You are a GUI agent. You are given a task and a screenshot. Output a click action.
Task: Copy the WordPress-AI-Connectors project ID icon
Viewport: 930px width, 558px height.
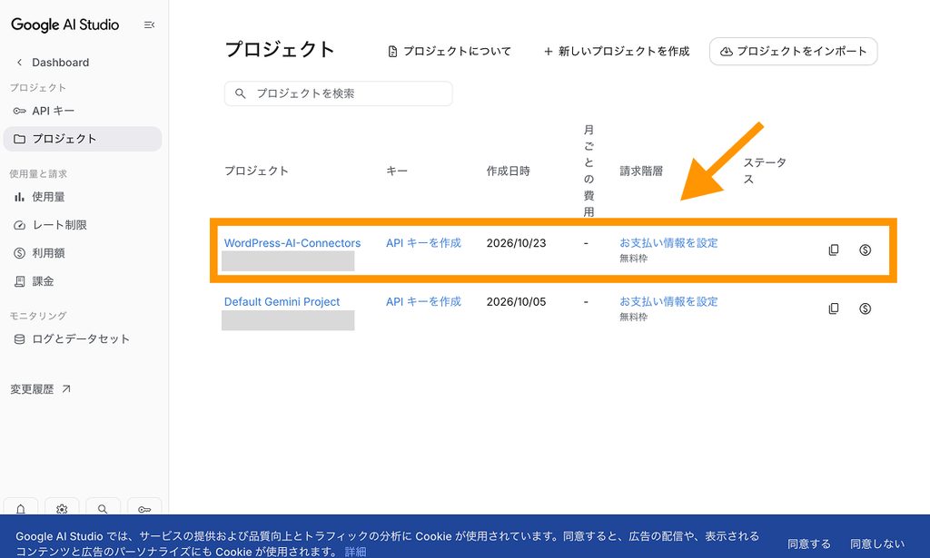tap(834, 250)
